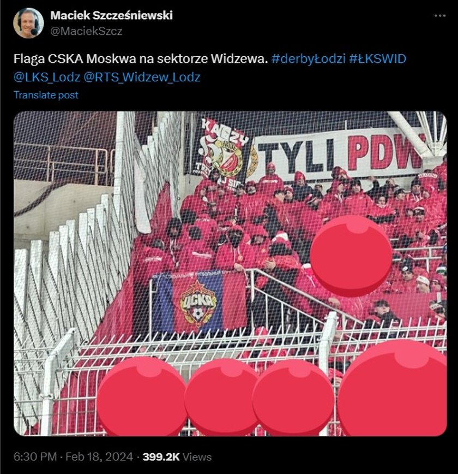Open the three-dot more options menu
This screenshot has width=458, height=474.
[439, 16]
